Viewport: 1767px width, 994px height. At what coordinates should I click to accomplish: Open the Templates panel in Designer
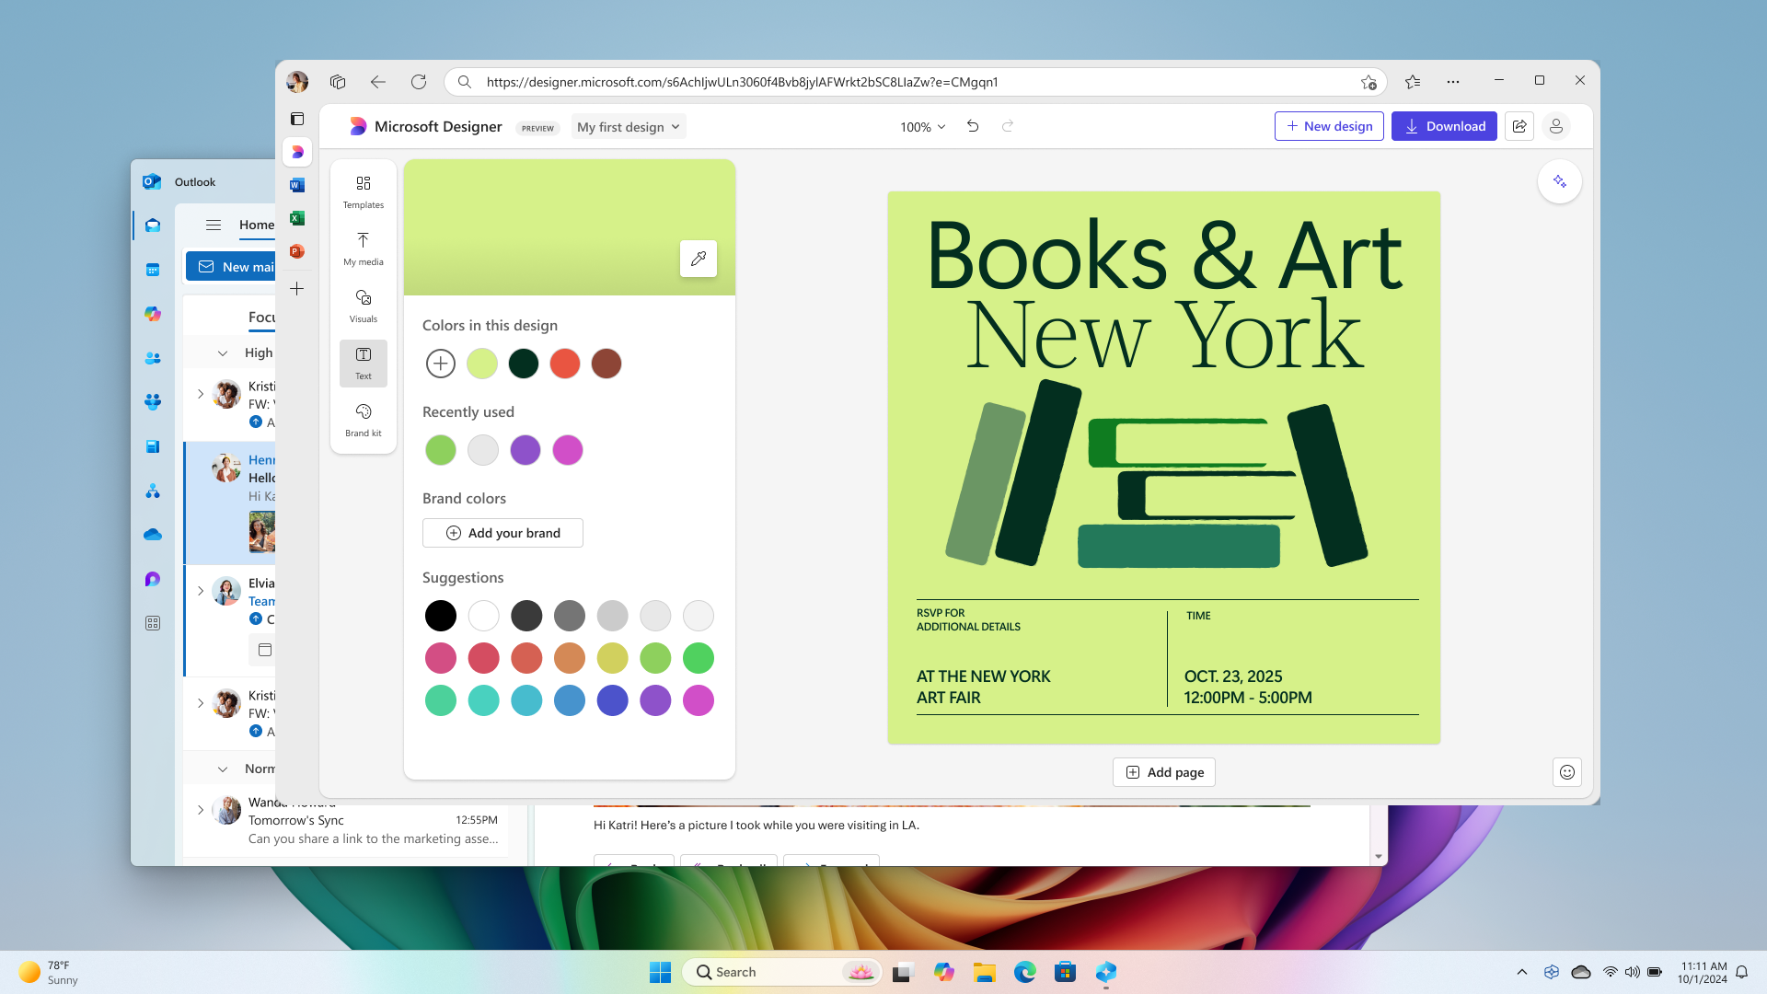click(364, 191)
